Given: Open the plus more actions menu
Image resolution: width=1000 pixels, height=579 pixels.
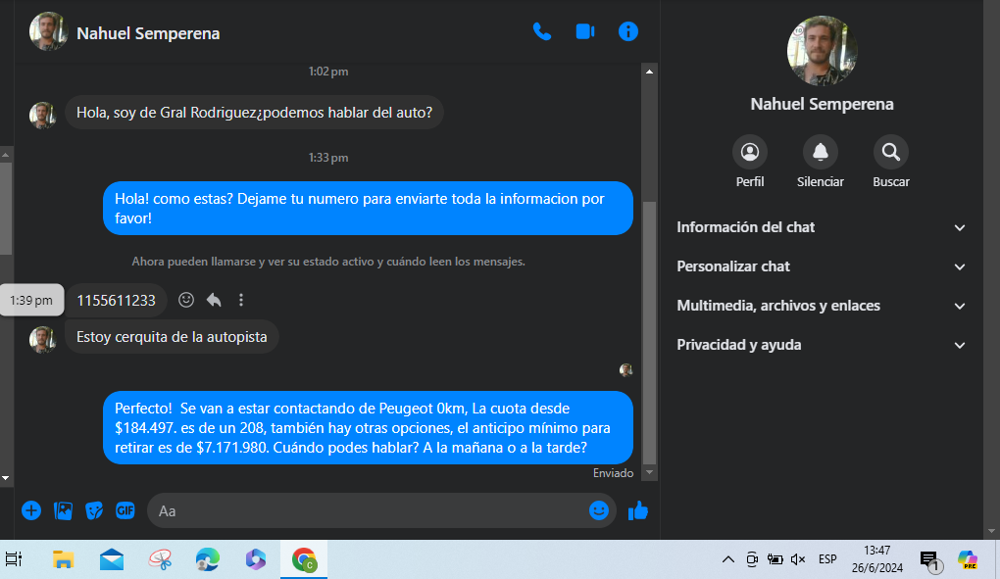Looking at the screenshot, I should [31, 510].
